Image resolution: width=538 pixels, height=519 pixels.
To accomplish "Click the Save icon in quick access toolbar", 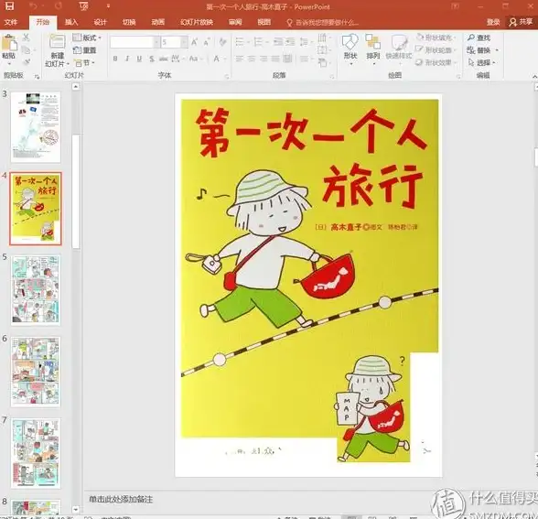I will click(x=9, y=5).
